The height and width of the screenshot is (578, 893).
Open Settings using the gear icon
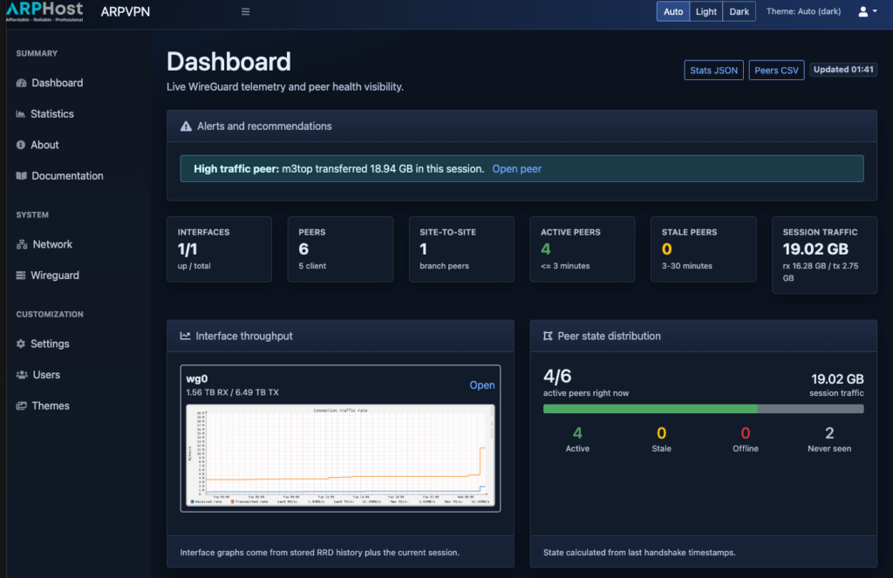(20, 343)
